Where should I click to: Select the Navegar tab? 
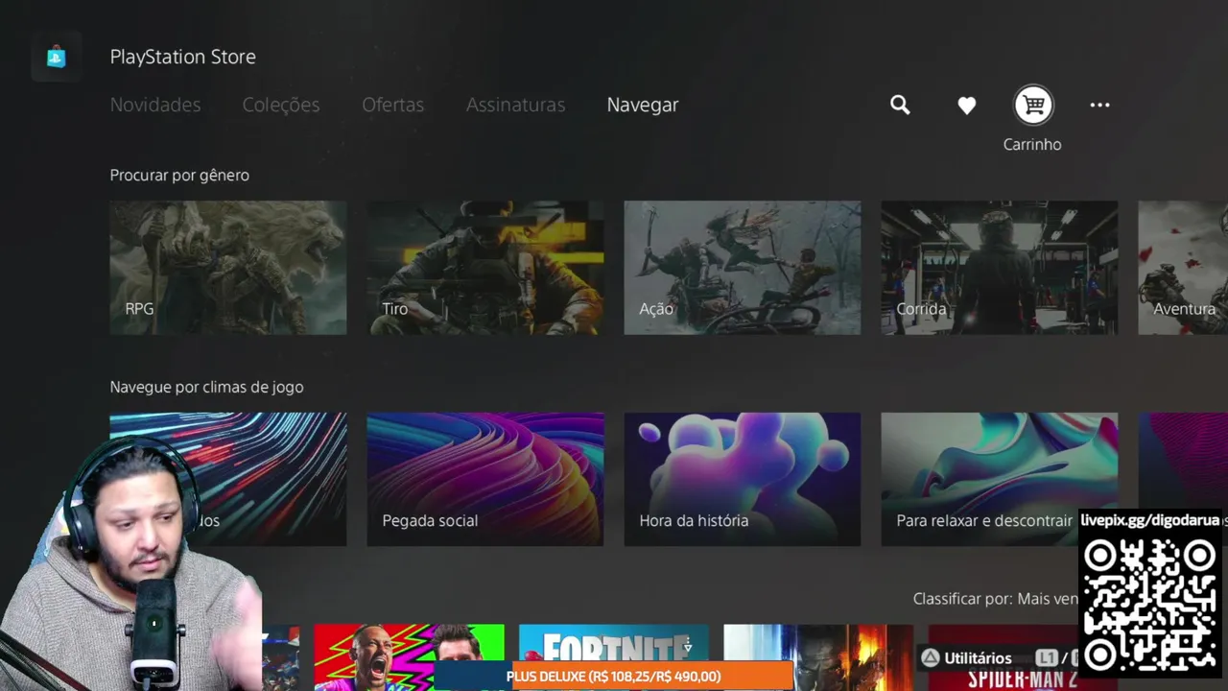point(643,105)
